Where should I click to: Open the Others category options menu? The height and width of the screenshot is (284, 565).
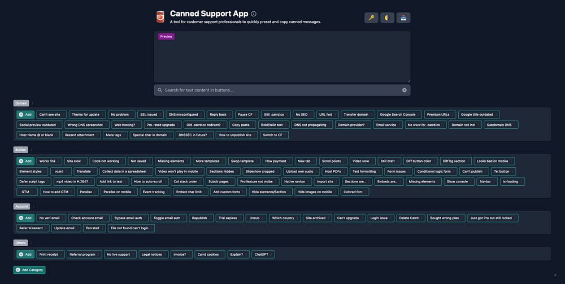pos(31,243)
